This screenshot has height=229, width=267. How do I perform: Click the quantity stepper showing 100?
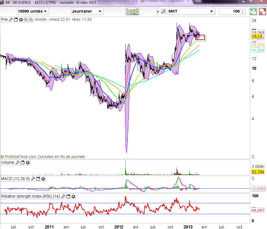pyautogui.click(x=243, y=11)
